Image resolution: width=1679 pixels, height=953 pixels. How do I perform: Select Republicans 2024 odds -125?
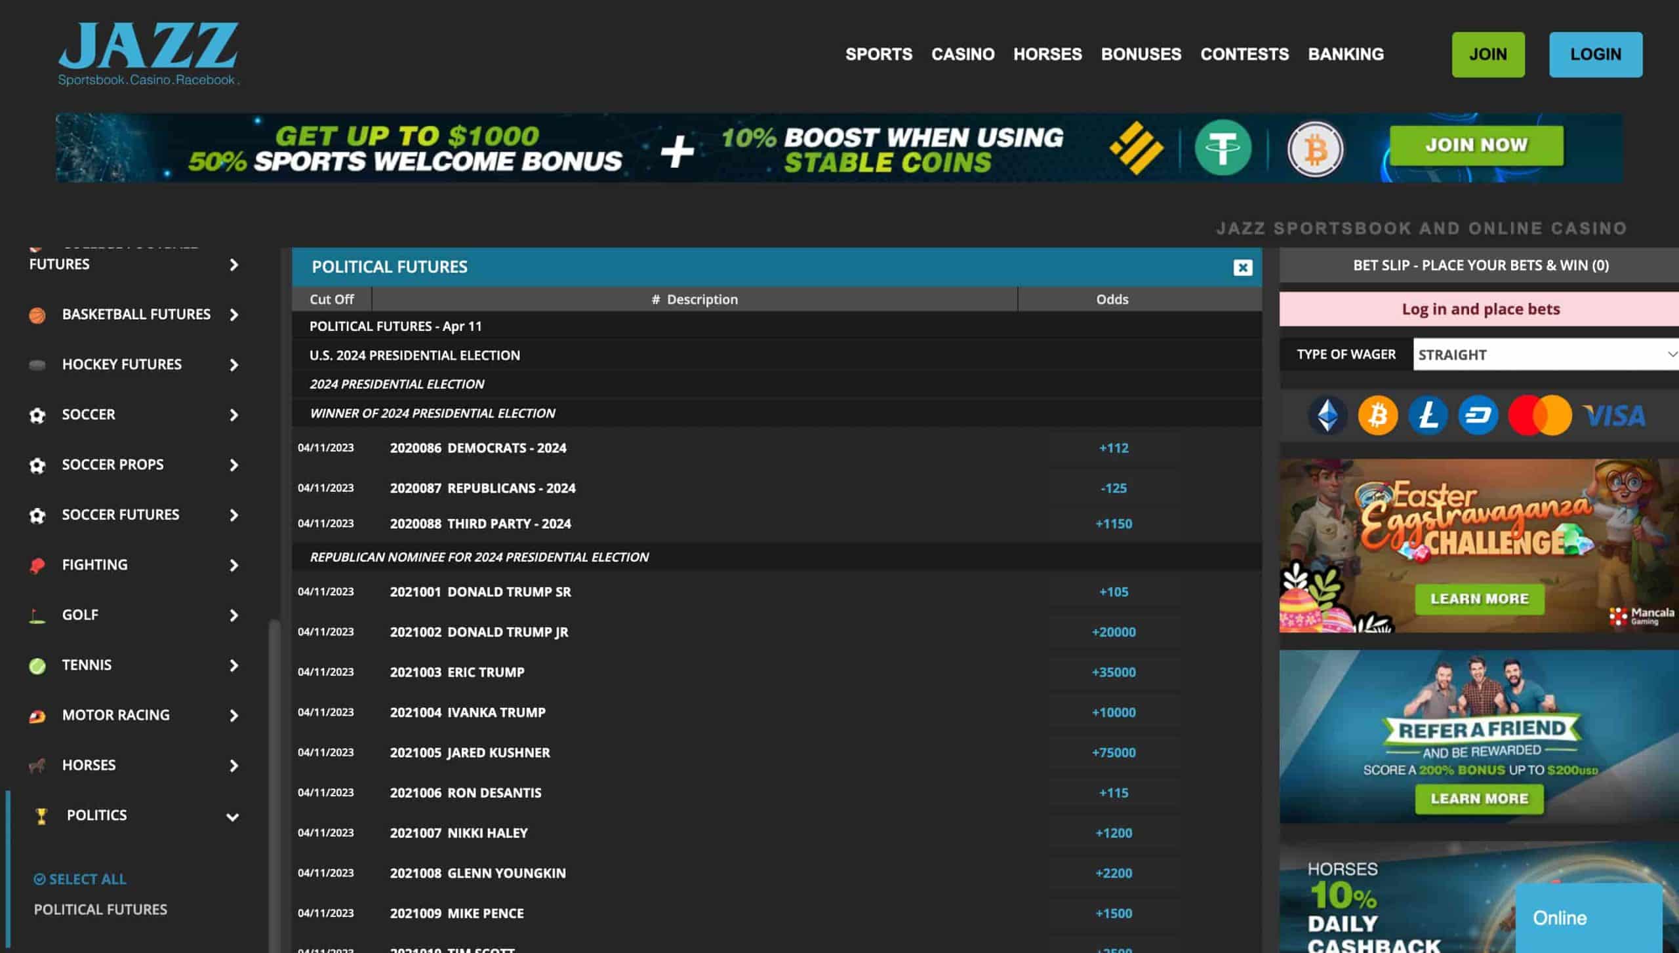tap(1113, 488)
